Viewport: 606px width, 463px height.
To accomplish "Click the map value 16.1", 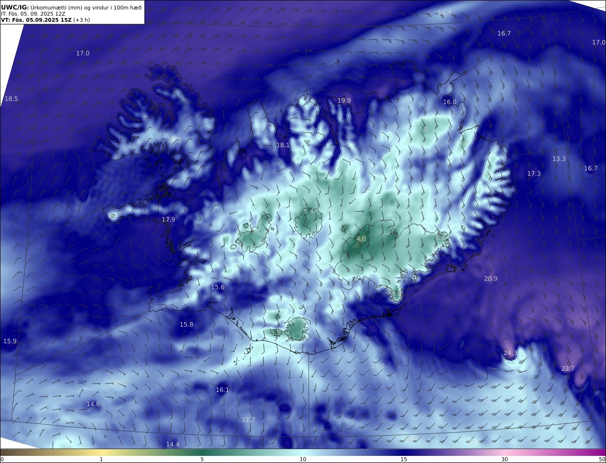I will [222, 390].
